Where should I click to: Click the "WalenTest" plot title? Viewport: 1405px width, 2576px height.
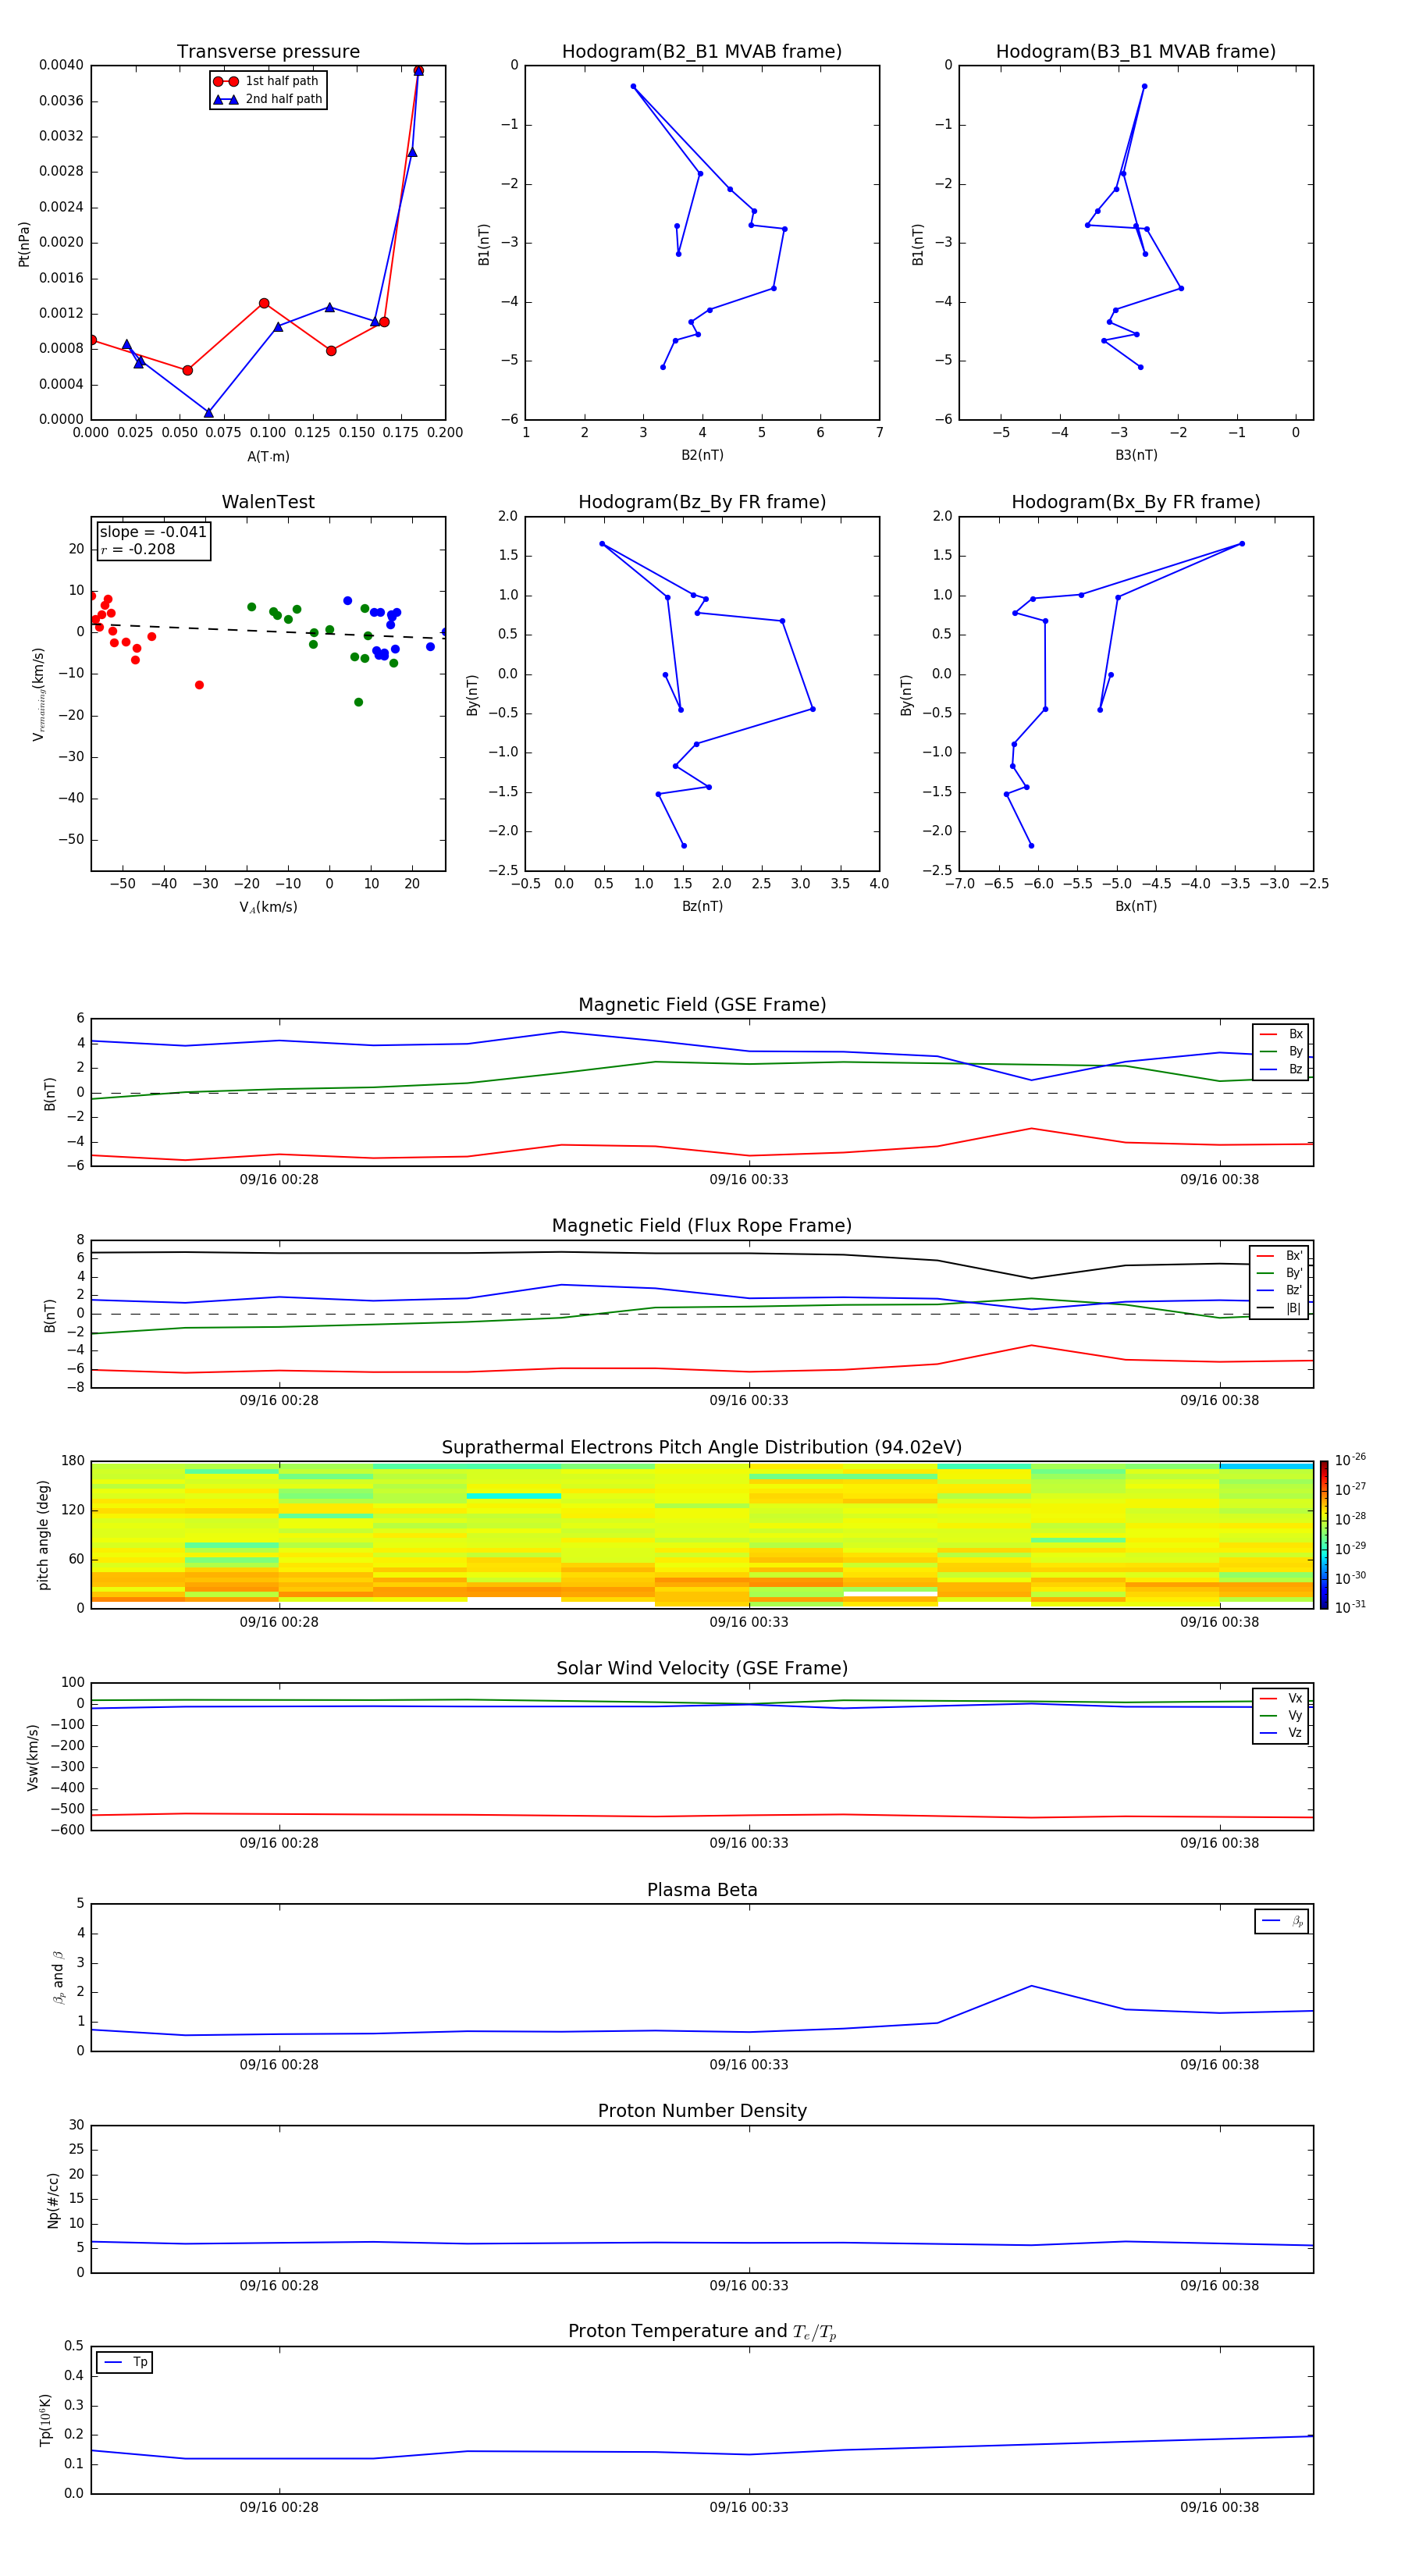click(x=268, y=502)
